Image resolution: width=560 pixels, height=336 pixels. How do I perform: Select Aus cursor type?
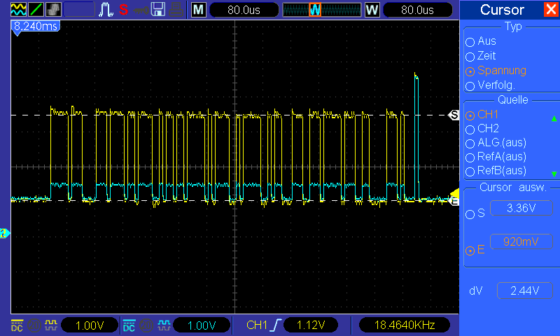coord(481,41)
